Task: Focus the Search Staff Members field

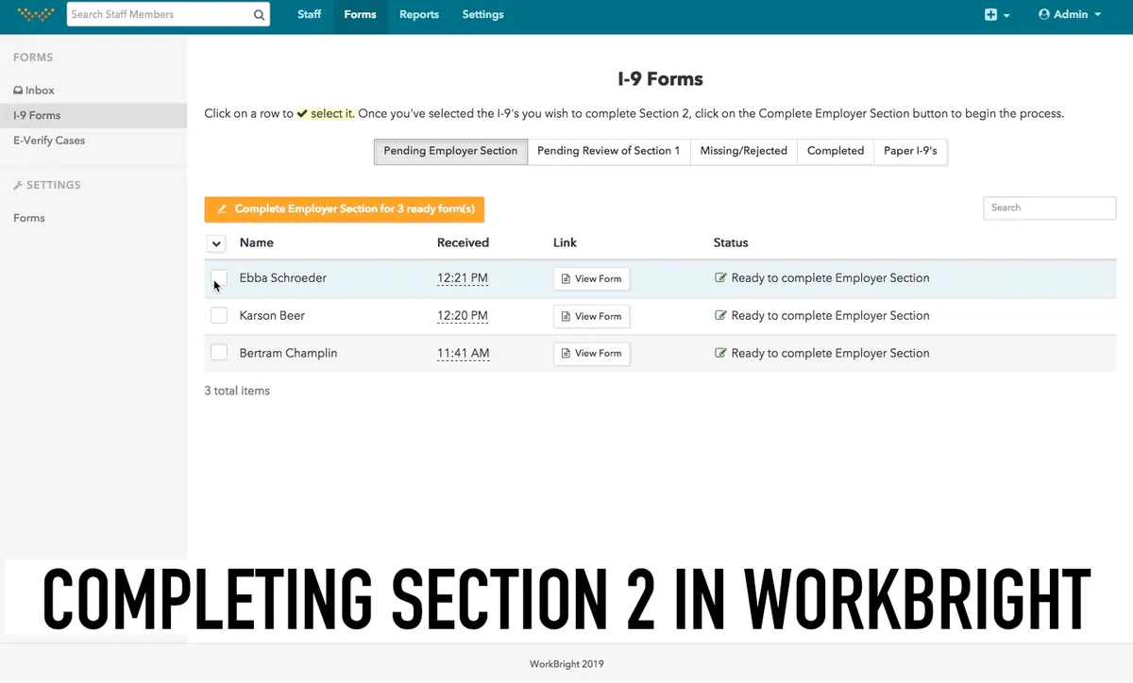Action: 168,15
